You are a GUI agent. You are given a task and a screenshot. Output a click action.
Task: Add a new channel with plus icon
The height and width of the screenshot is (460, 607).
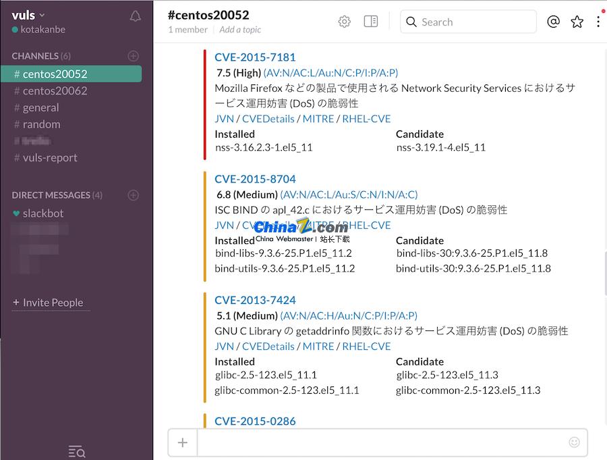point(134,56)
